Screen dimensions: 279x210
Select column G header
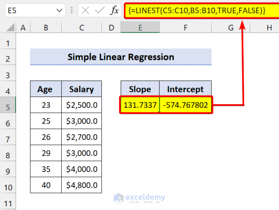pos(231,28)
